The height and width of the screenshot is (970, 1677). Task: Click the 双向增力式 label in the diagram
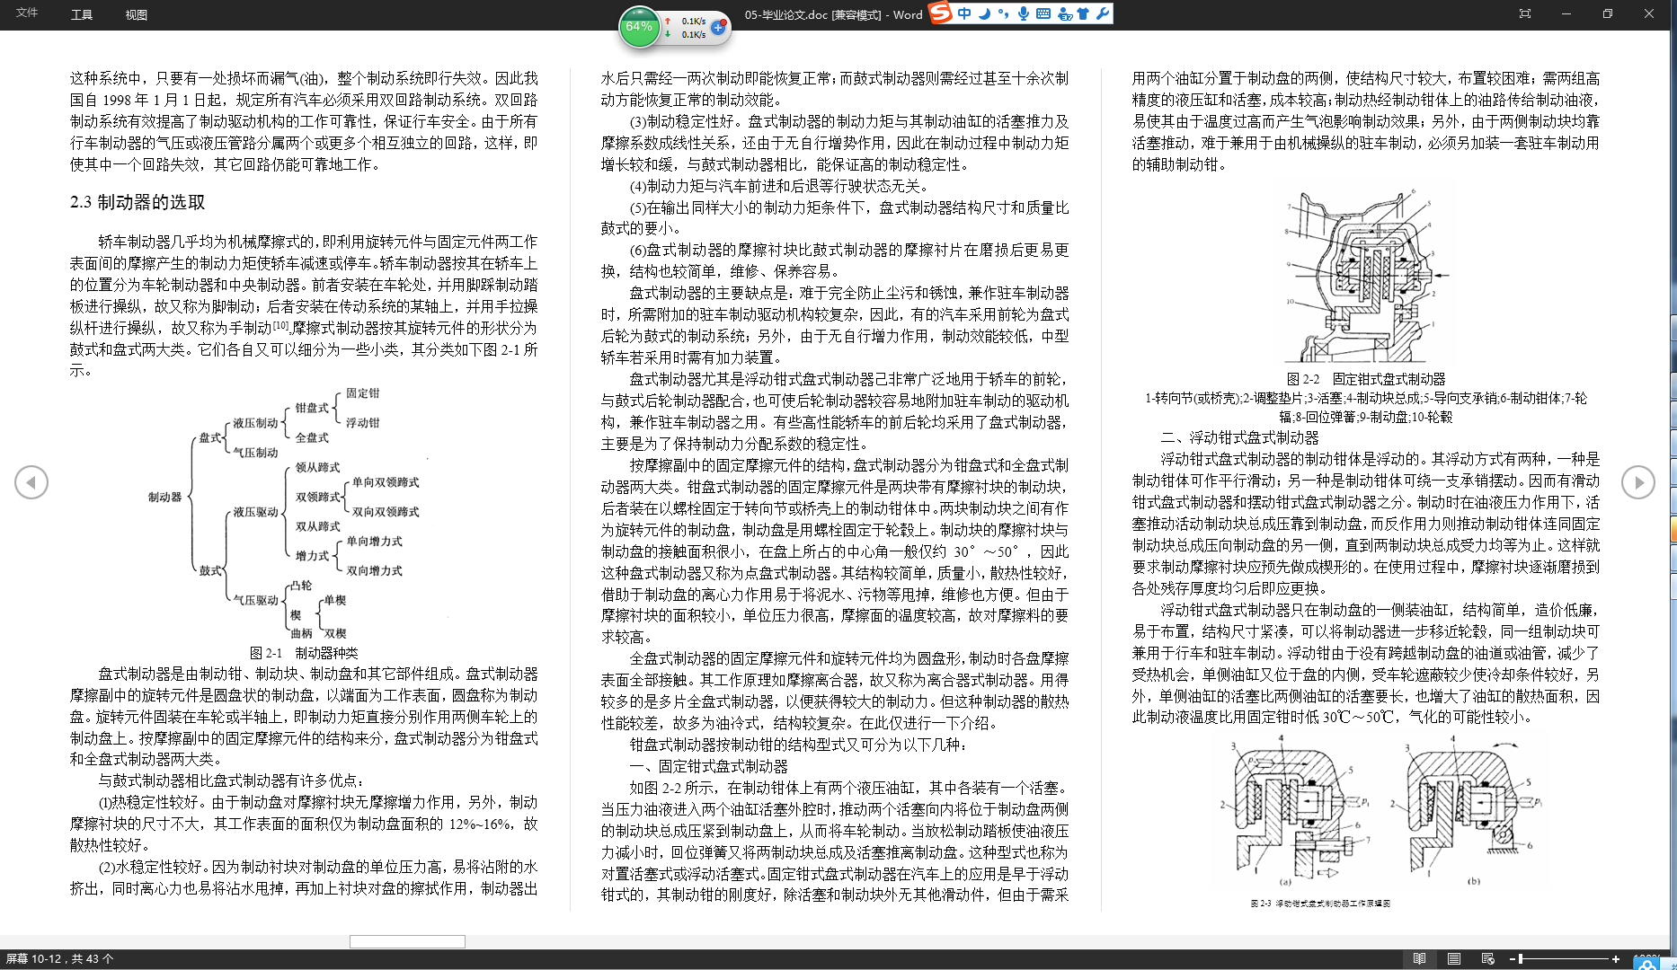pos(374,570)
